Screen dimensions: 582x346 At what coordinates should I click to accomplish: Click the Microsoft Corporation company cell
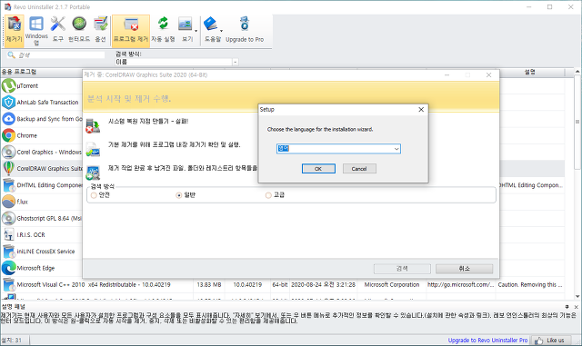(392, 285)
